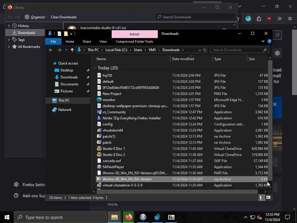The height and width of the screenshot is (223, 297).
Task: Switch to the Home ribbon tab
Action: pos(70,42)
